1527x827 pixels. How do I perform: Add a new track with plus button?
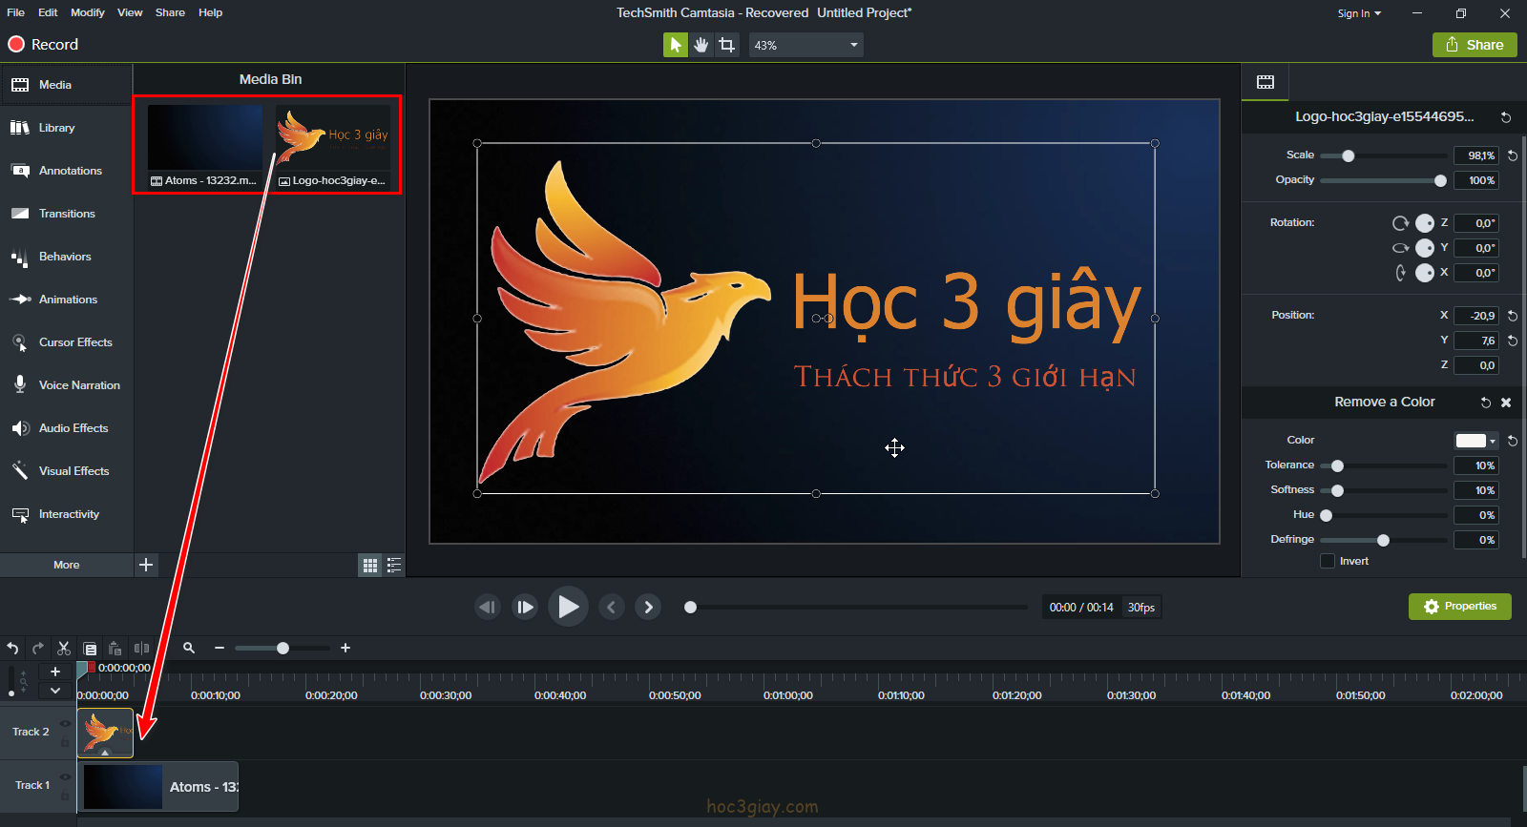tap(55, 672)
